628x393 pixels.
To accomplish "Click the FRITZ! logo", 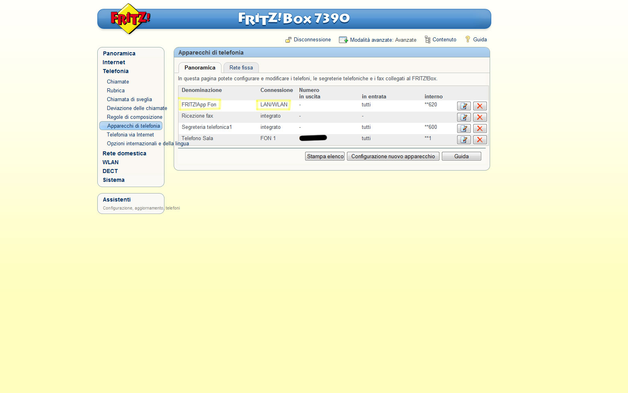I will [129, 18].
